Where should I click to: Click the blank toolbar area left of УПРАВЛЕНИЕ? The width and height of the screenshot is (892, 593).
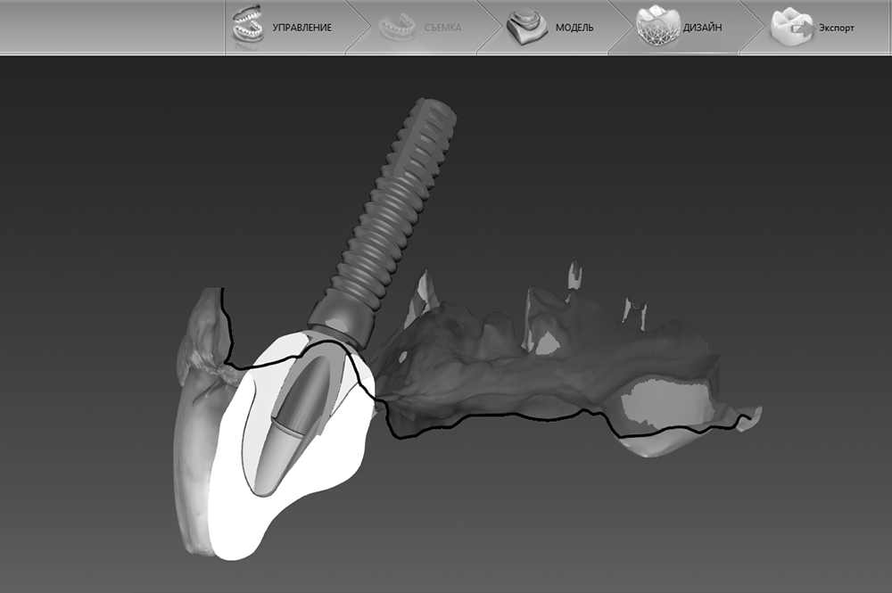[x=107, y=27]
